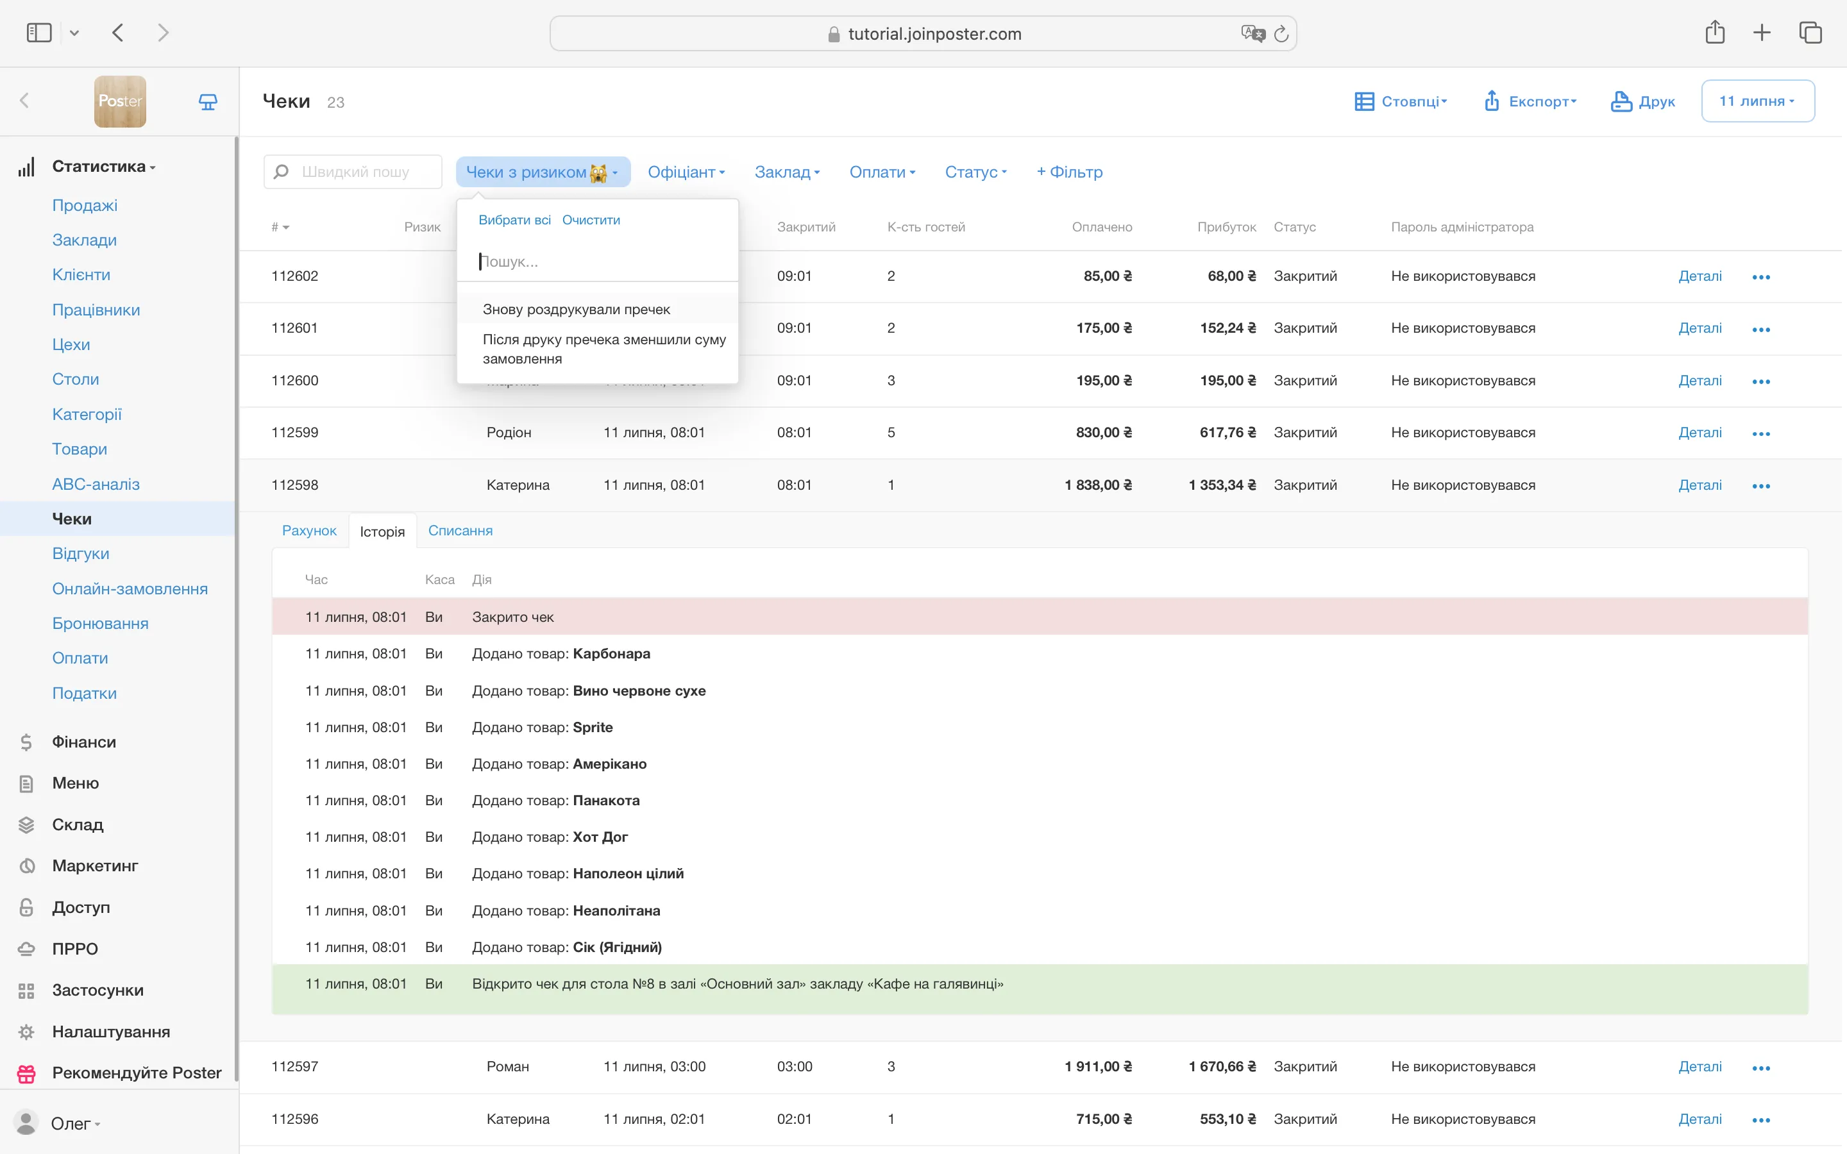Select 'Знову роздрукували пречек' option
The image size is (1847, 1154).
pos(577,309)
